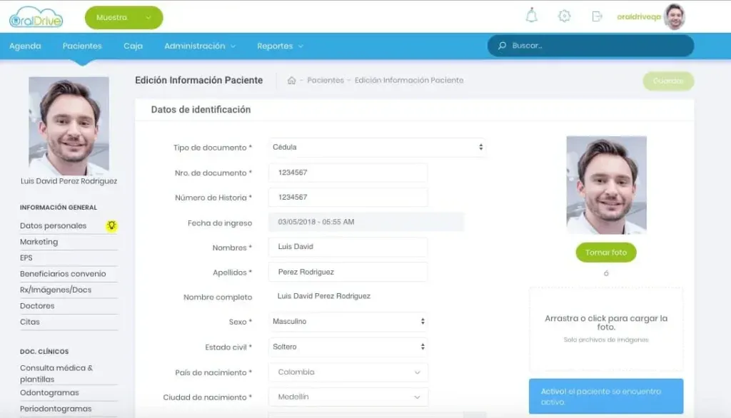The width and height of the screenshot is (731, 418).
Task: Open the Administración menu
Action: (x=198, y=45)
